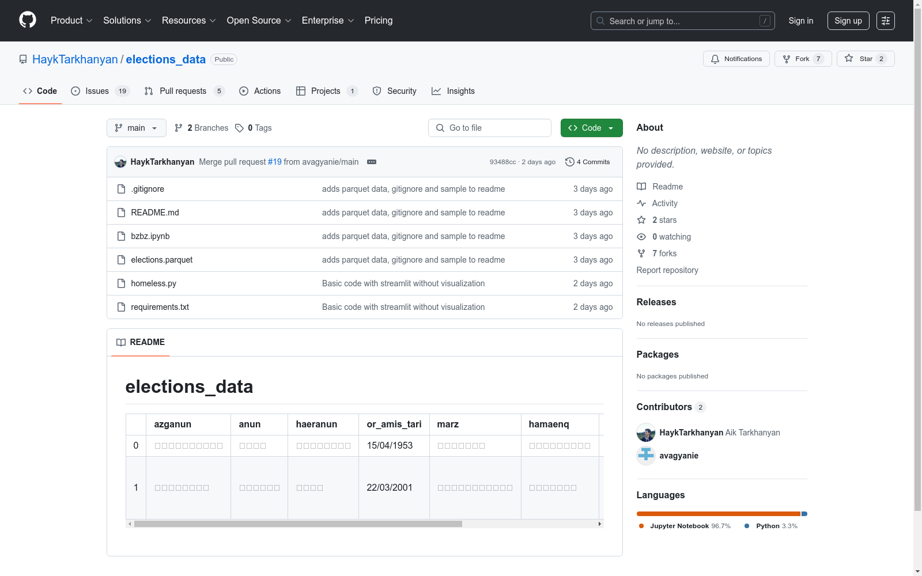This screenshot has width=922, height=576.
Task: Click the repository icon beside owner name
Action: point(23,59)
